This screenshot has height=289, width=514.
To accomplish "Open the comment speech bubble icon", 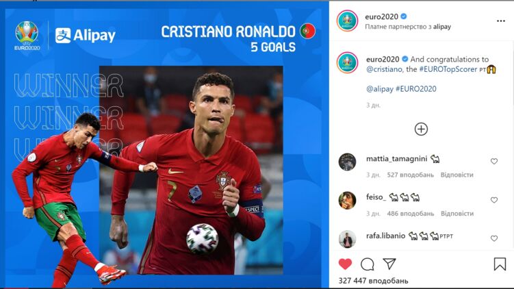I will 367,264.
